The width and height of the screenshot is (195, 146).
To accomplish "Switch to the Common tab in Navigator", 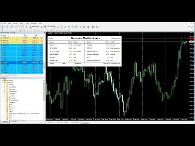I will tap(5, 122).
